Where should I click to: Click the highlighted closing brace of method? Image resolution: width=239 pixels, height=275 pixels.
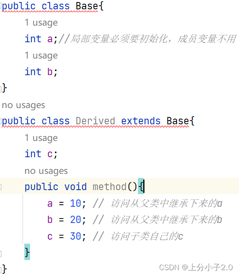point(27,252)
